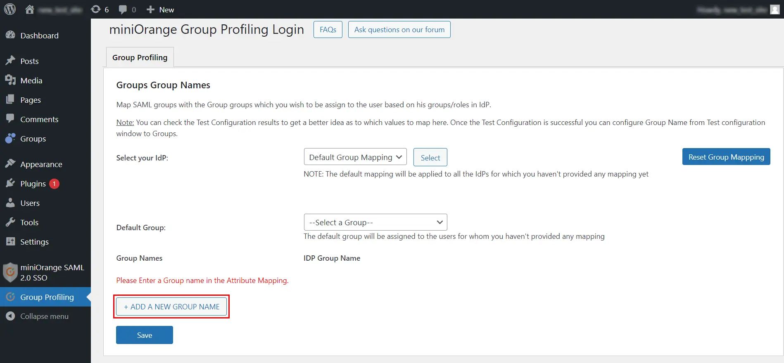
Task: Click the miniOrange Group Profiling Login title
Action: [207, 29]
